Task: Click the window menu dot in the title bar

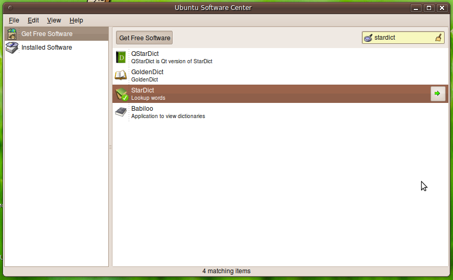Action: tap(10, 8)
